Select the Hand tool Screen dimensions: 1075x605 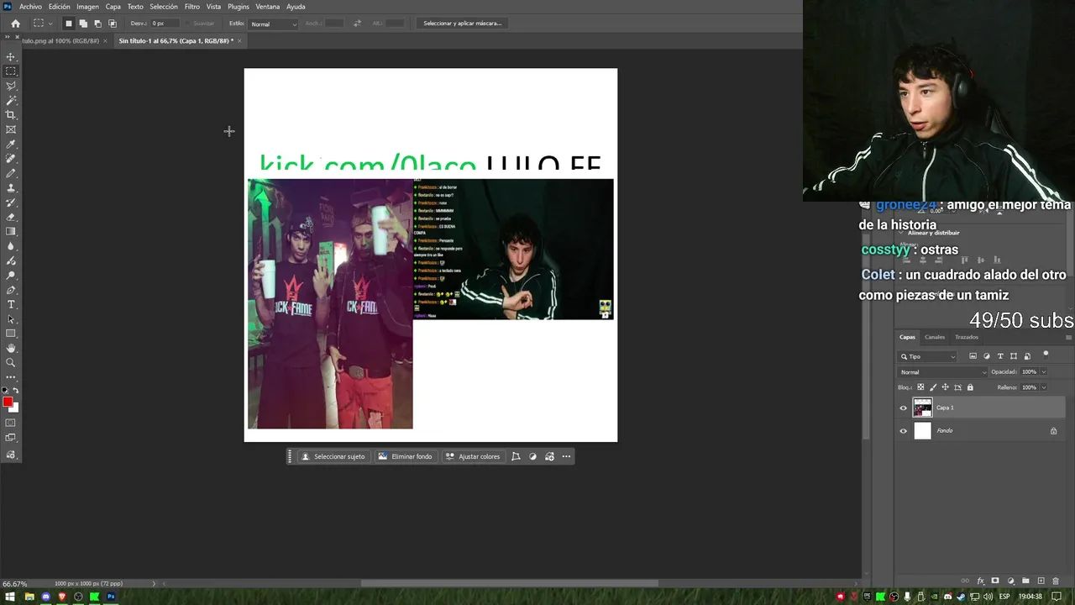[x=11, y=348]
